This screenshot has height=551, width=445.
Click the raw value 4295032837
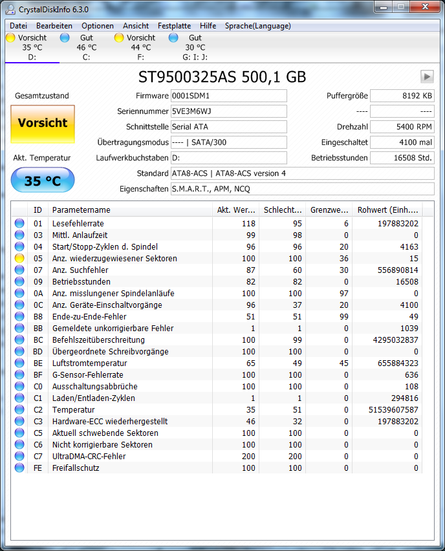tap(395, 340)
